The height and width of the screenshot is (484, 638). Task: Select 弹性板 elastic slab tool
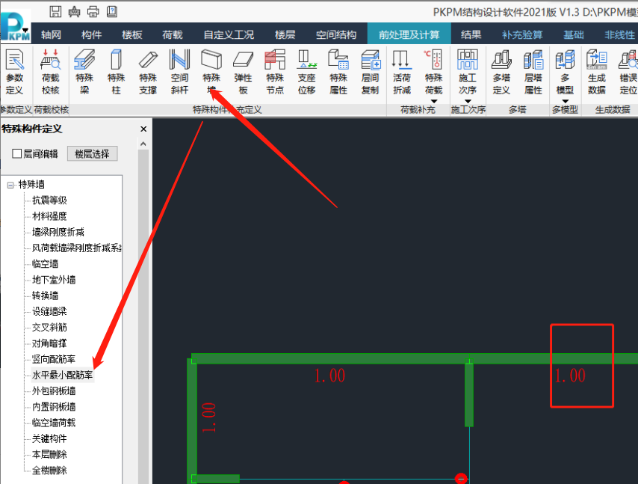(x=243, y=72)
